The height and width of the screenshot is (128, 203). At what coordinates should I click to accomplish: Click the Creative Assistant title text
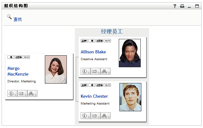(x=94, y=59)
